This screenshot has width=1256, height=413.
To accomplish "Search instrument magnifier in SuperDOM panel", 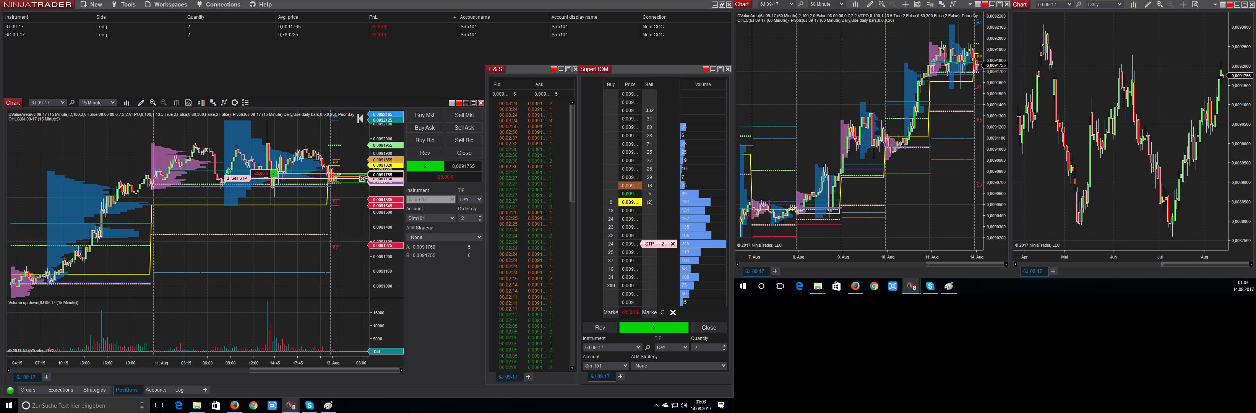I will 647,348.
